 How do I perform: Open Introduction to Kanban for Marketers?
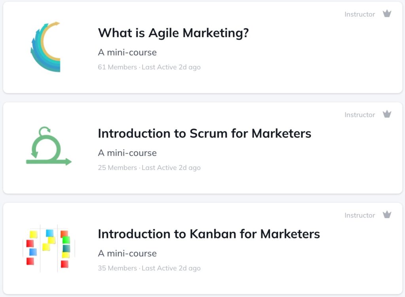tap(209, 234)
